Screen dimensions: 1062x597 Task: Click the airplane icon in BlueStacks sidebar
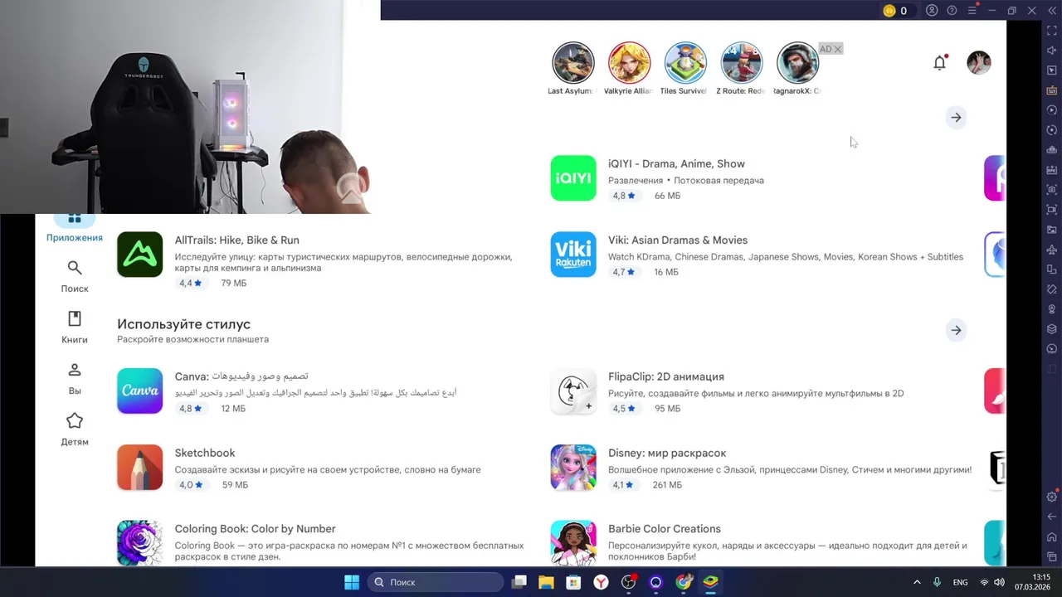coord(1052,250)
